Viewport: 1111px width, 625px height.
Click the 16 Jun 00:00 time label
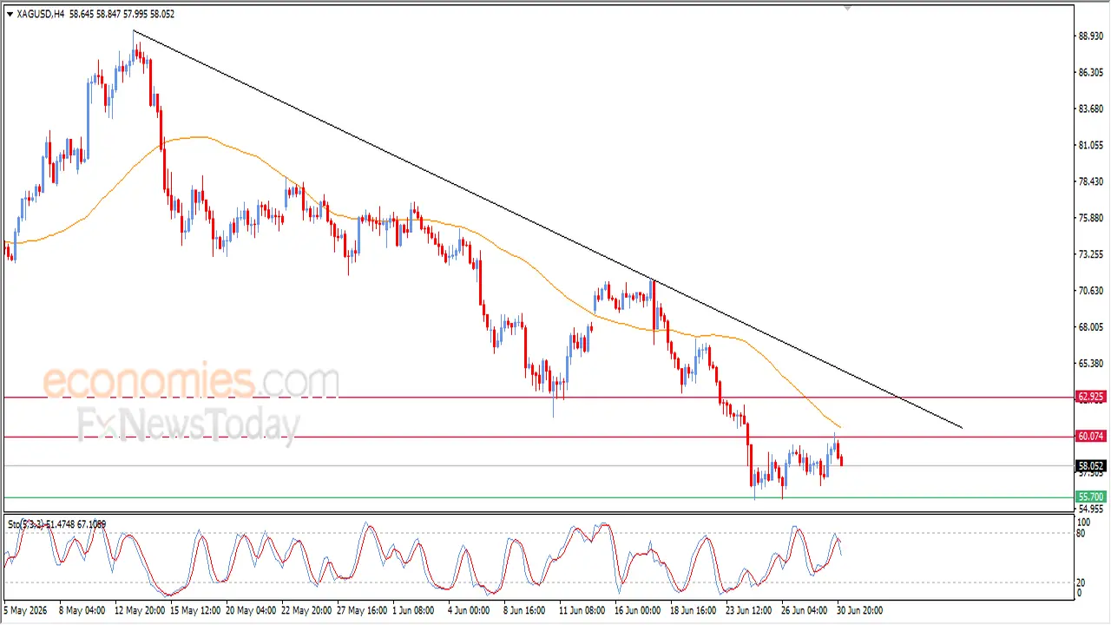[x=638, y=610]
